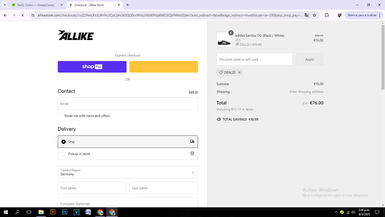
Task: Open the Chrome profile avatar
Action: pos(339,15)
